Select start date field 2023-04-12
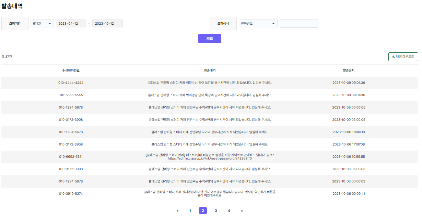 (71, 24)
